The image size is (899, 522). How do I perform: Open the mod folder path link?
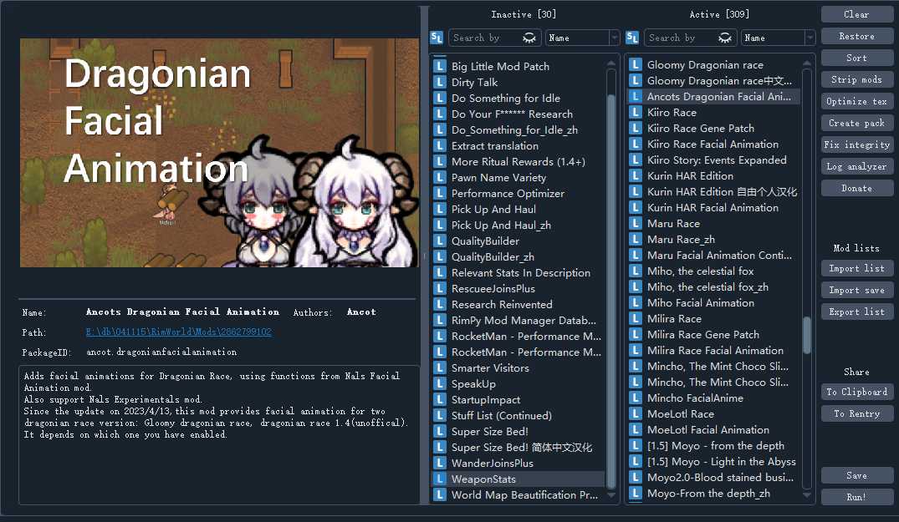coord(179,332)
